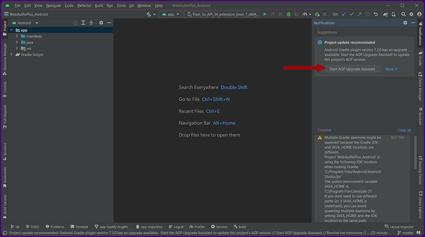The width and height of the screenshot is (425, 237).
Task: Open Notifications panel gear options
Action: pyautogui.click(x=405, y=23)
